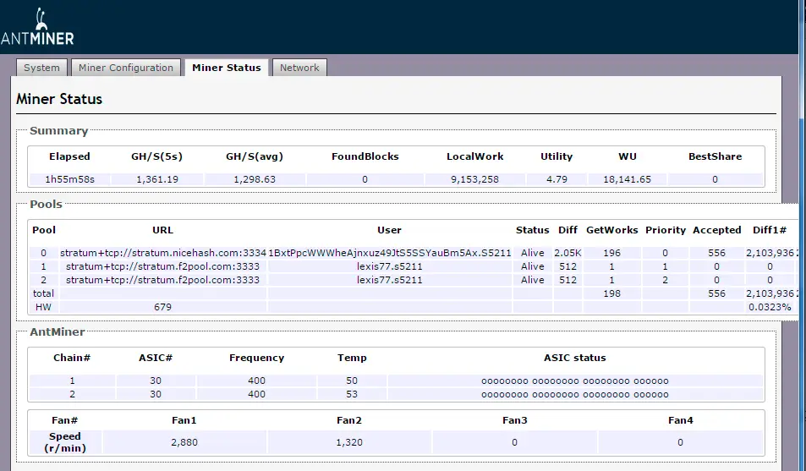Click the Summary section heading

[58, 130]
